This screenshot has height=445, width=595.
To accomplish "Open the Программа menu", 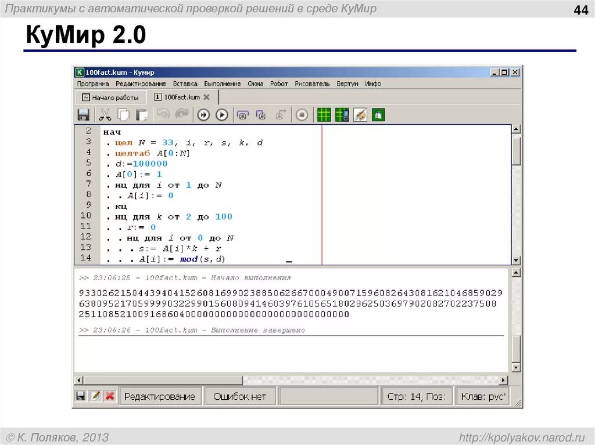I will point(93,84).
